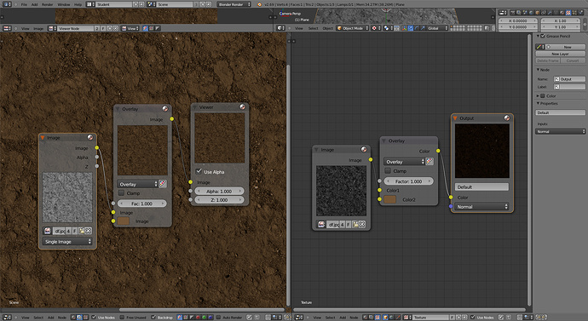Click brown color swatch on compositor Overlay node
Screen dimensions: 588x321
(123, 221)
